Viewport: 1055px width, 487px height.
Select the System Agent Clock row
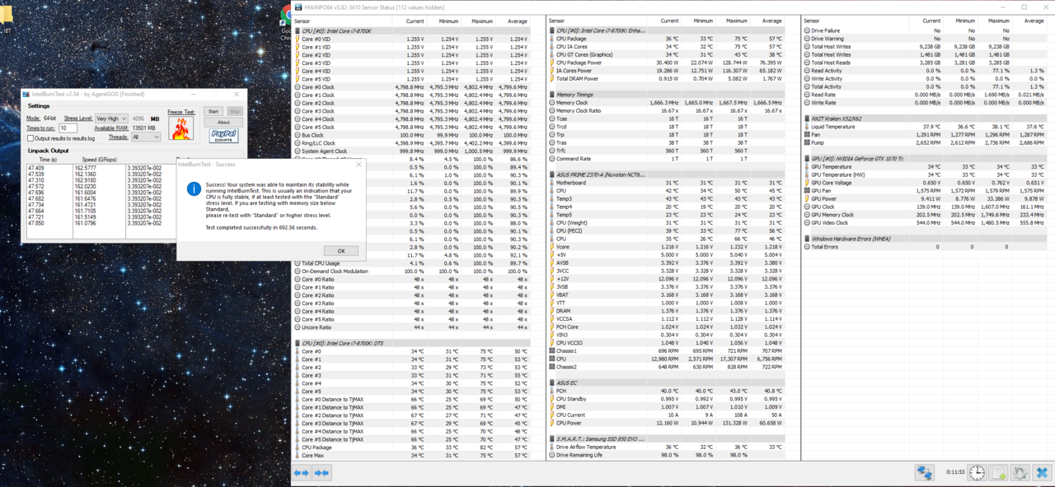point(412,151)
